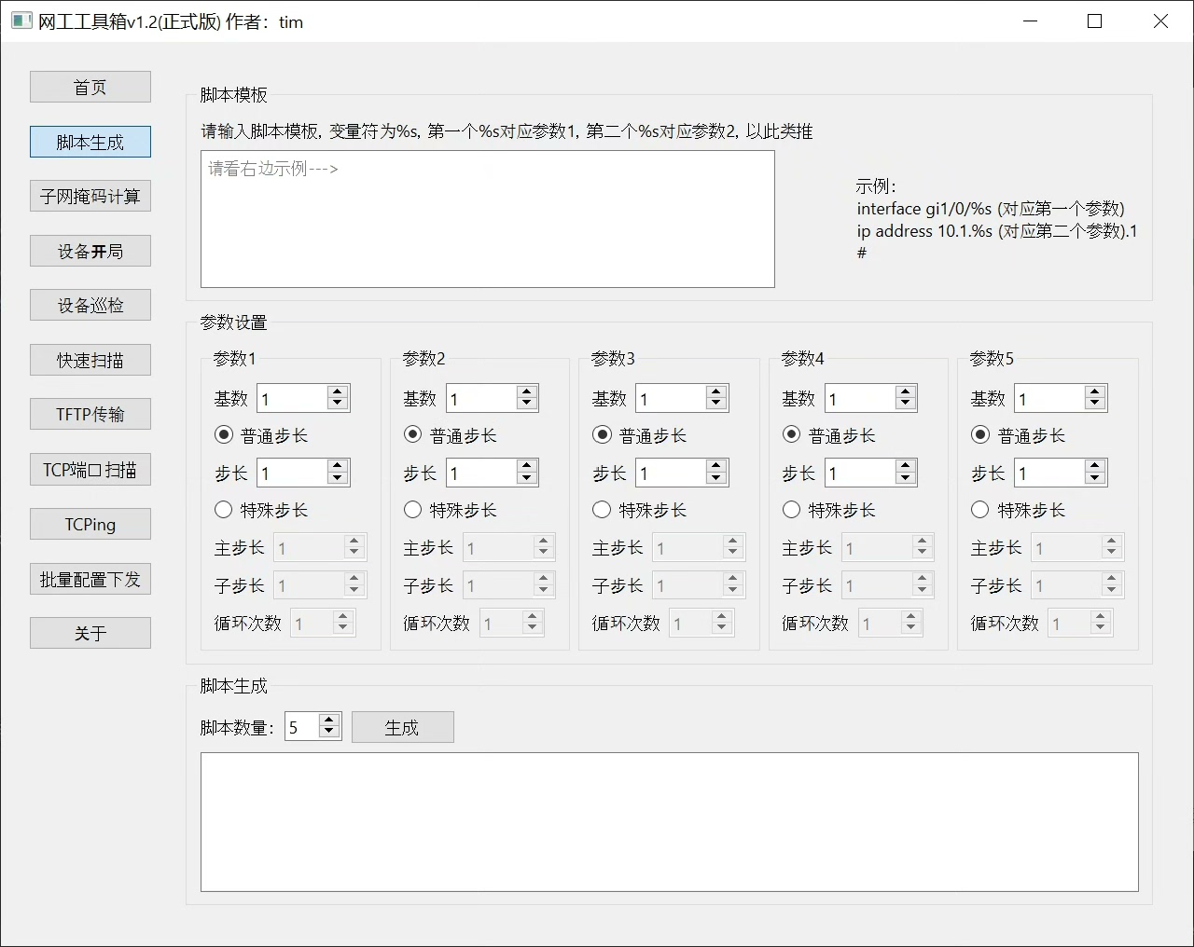The height and width of the screenshot is (947, 1194).
Task: Click the app icon in title bar
Action: pos(21,21)
